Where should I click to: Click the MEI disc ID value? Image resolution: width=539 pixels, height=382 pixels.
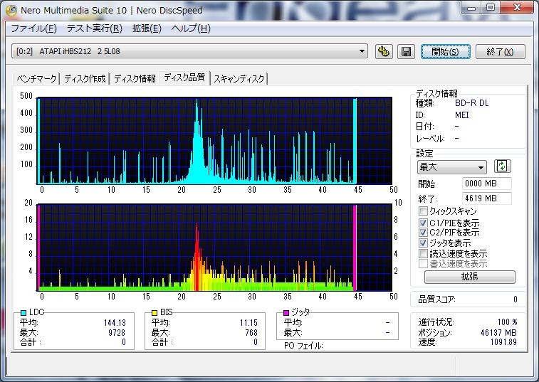pyautogui.click(x=461, y=115)
